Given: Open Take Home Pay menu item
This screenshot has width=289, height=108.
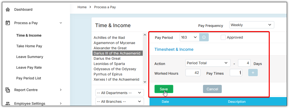Looking at the screenshot, I should (29, 46).
